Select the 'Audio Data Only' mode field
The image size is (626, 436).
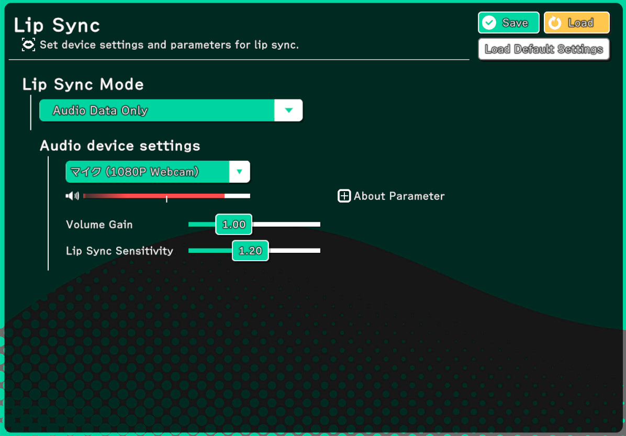coord(157,110)
